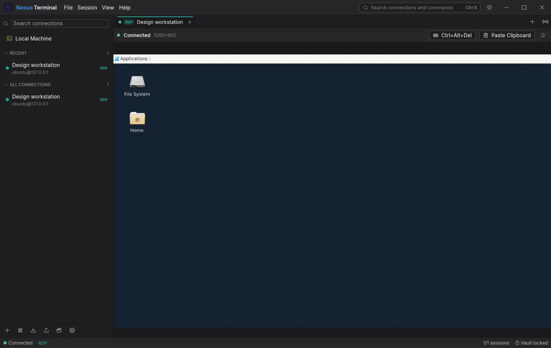Open the View menu
The width and height of the screenshot is (551, 348).
[108, 7]
